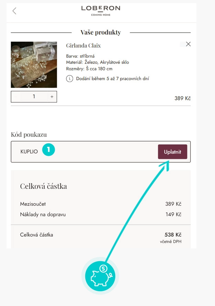Click the Náklady na dopravu label
The height and width of the screenshot is (306, 215).
click(43, 214)
